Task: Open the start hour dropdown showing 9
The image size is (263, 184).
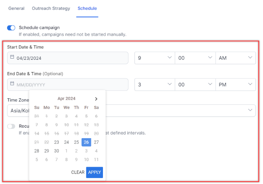Action: pos(154,58)
